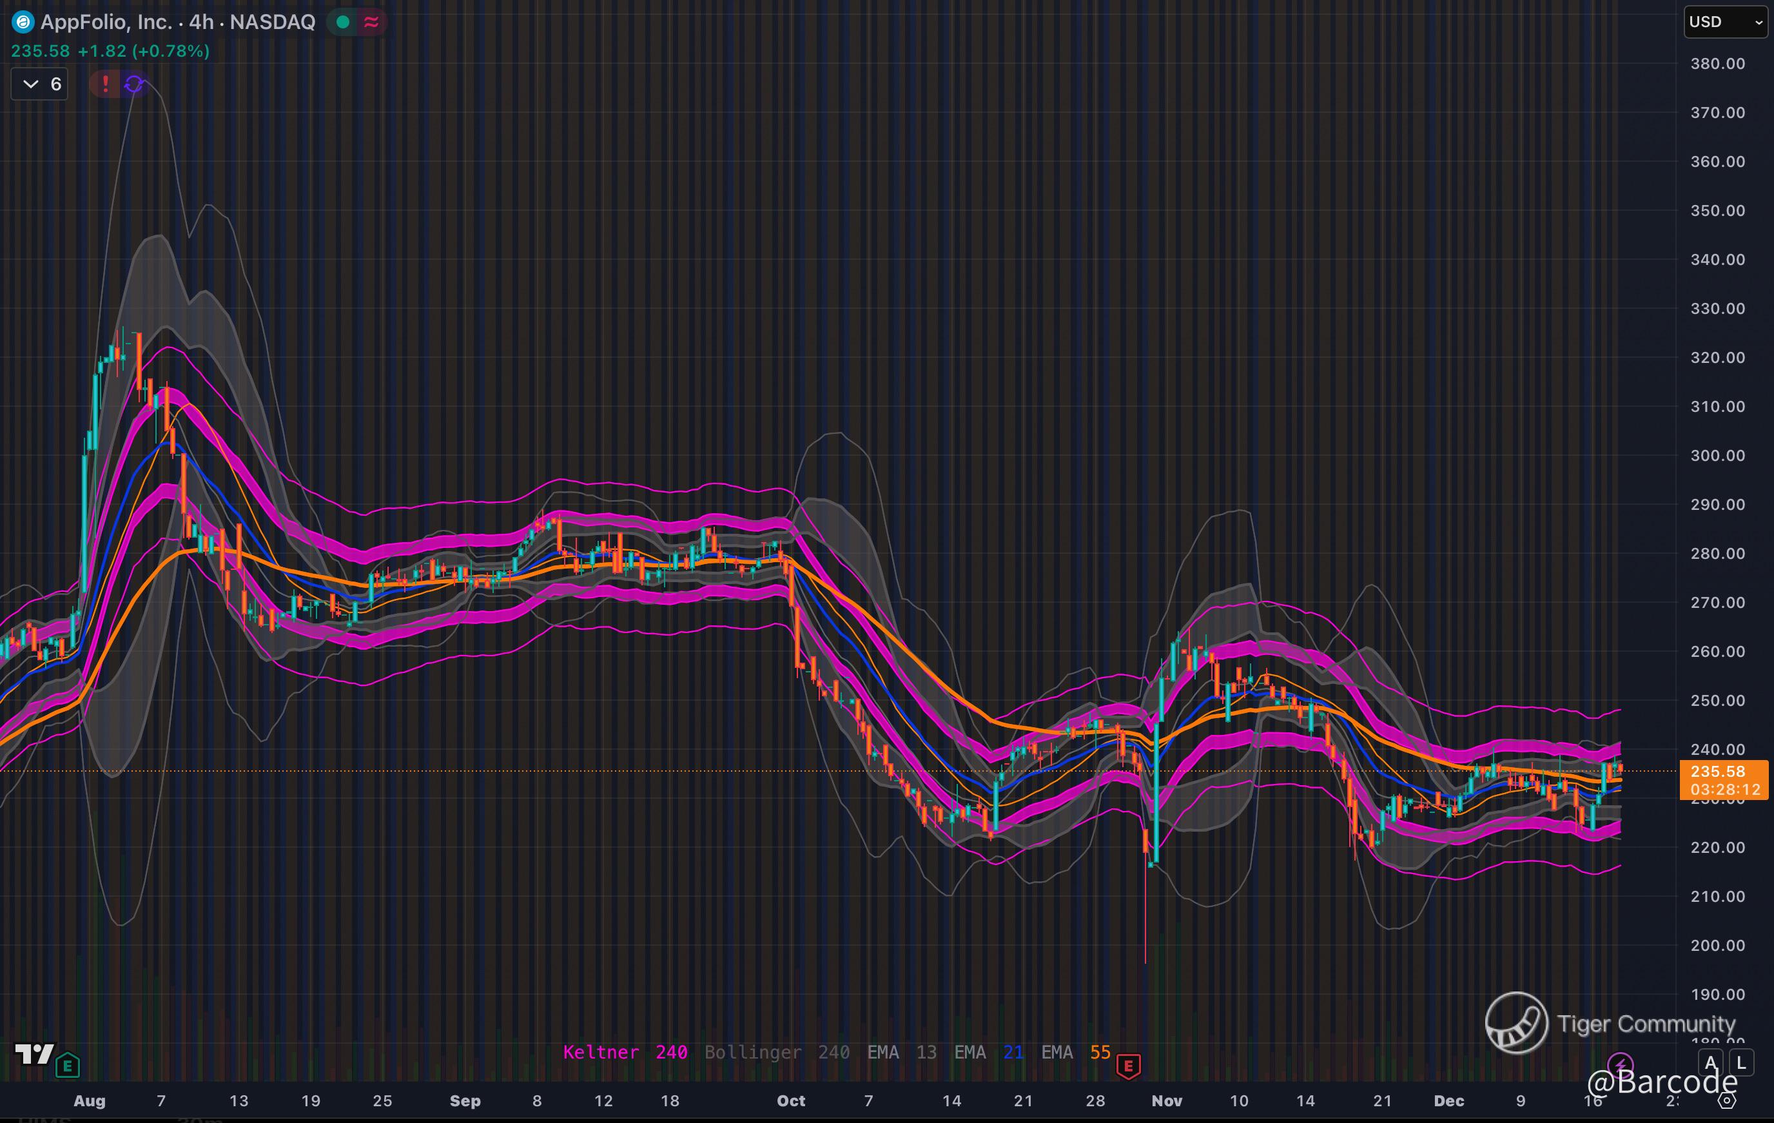Expand the indicator legend showing 6
1774x1123 pixels.
pyautogui.click(x=40, y=84)
